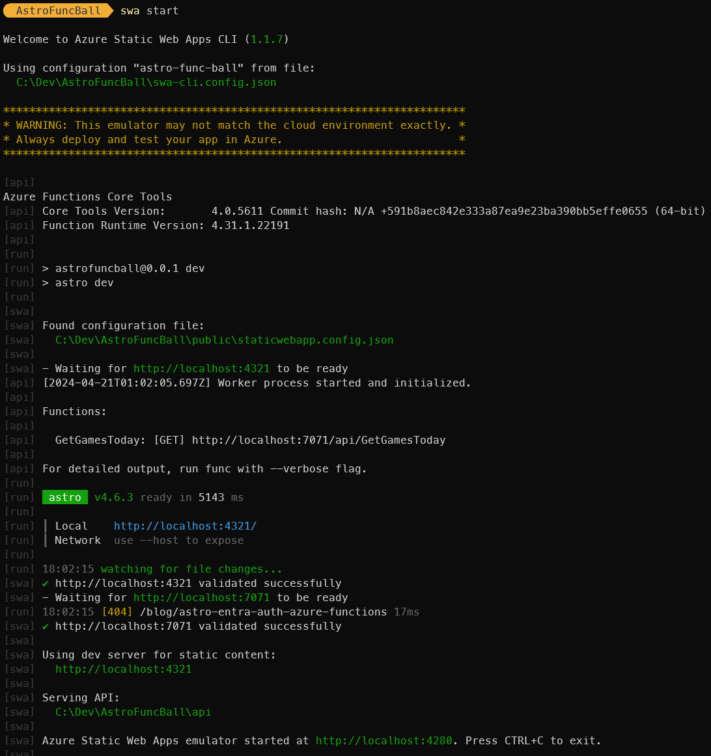Open emulator URL http://localhost:4280
This screenshot has width=711, height=756.
384,741
